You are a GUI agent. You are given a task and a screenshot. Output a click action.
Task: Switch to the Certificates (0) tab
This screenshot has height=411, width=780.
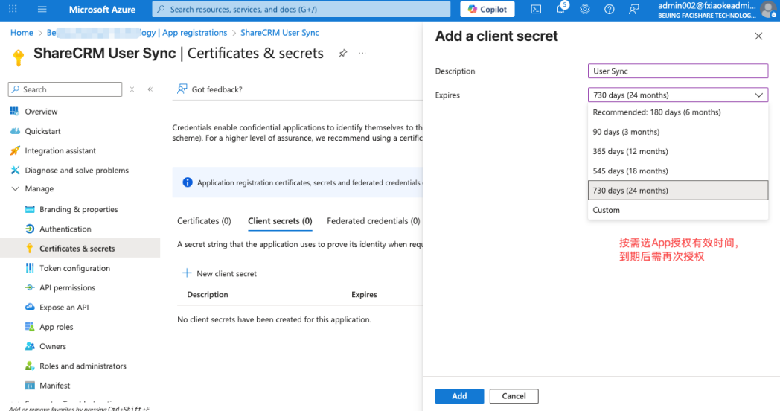(204, 221)
